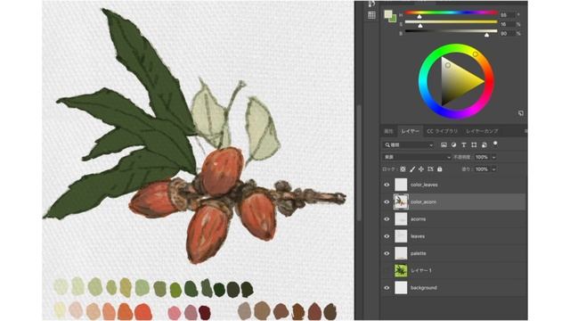This screenshot has width=570, height=321.
Task: Click the brightness value input field
Action: click(507, 33)
